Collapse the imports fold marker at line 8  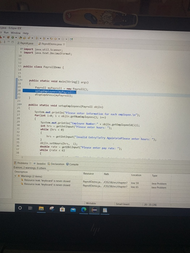point(23,49)
